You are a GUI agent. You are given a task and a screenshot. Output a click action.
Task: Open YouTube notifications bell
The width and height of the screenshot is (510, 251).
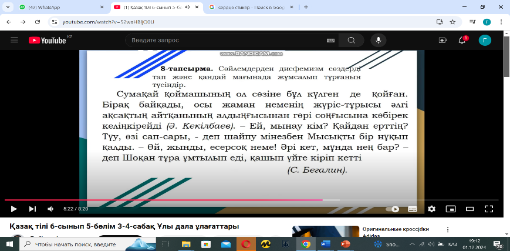pyautogui.click(x=462, y=40)
